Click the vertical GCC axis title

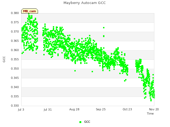pos(4,59)
